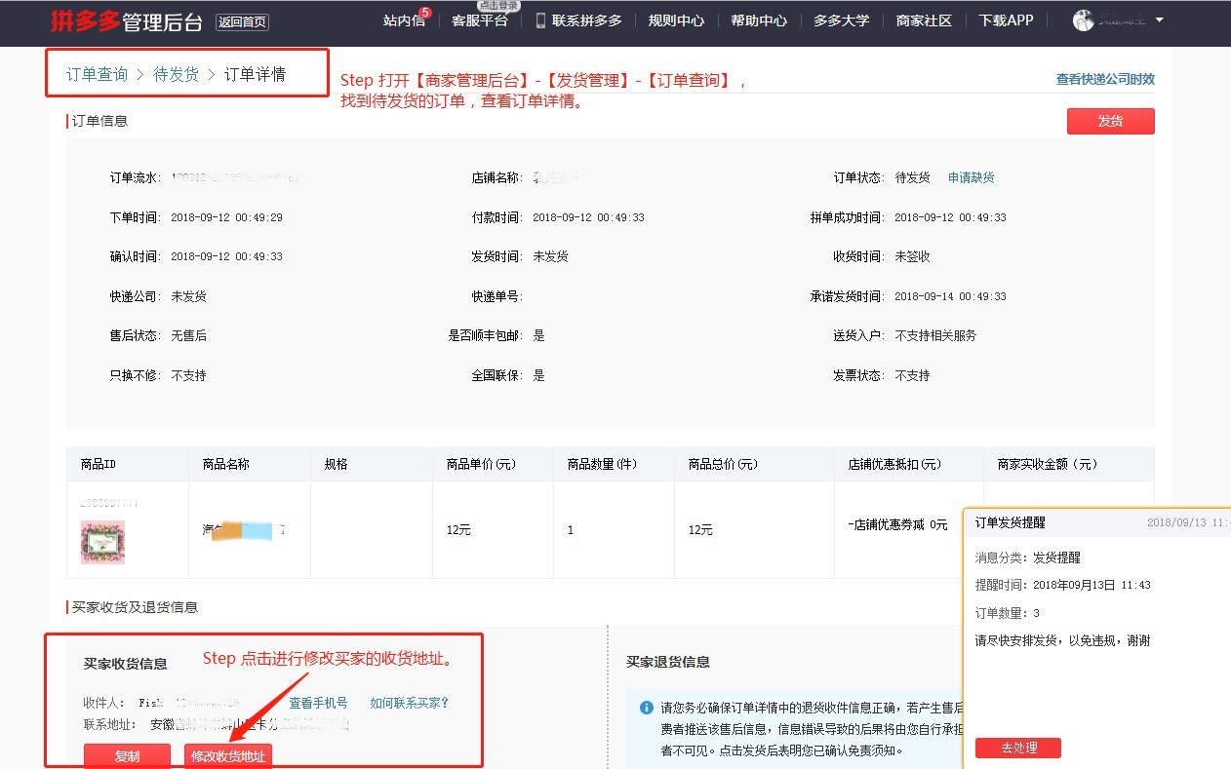Expand the account dropdown arrow
The height and width of the screenshot is (769, 1231).
(1159, 19)
